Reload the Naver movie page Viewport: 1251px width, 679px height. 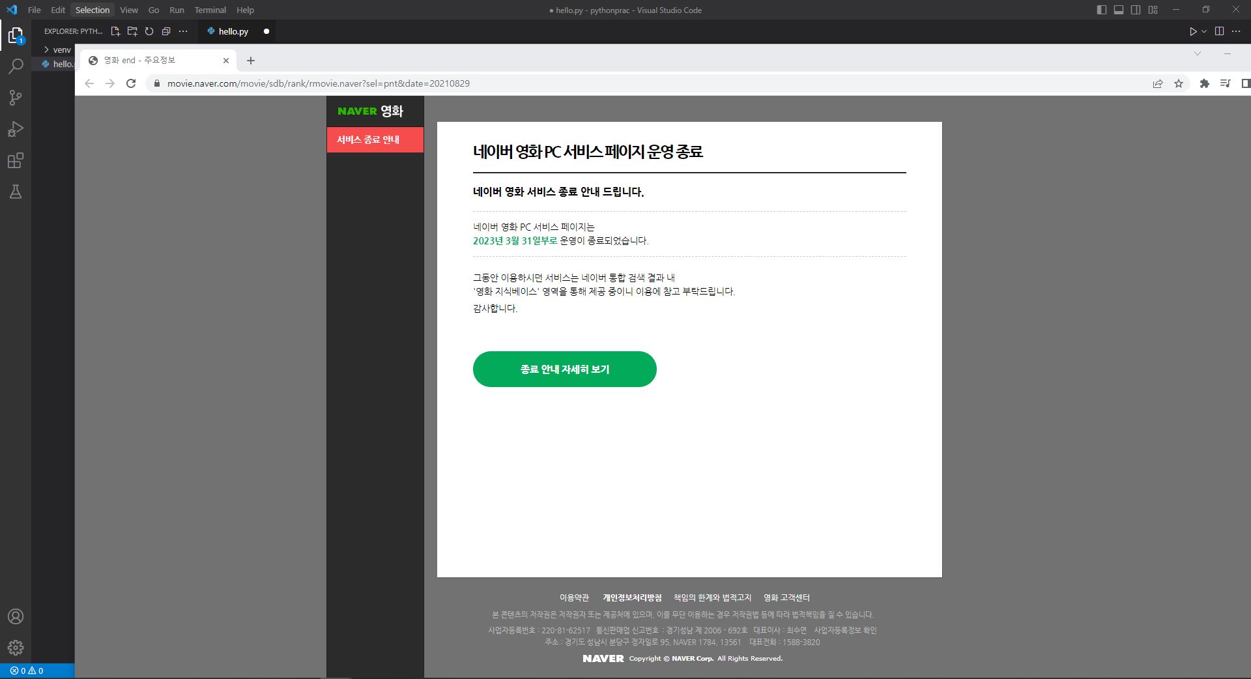pyautogui.click(x=131, y=83)
